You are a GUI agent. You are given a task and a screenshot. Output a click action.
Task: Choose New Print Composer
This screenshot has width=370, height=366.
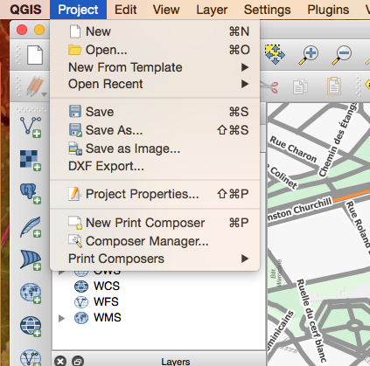pos(155,223)
